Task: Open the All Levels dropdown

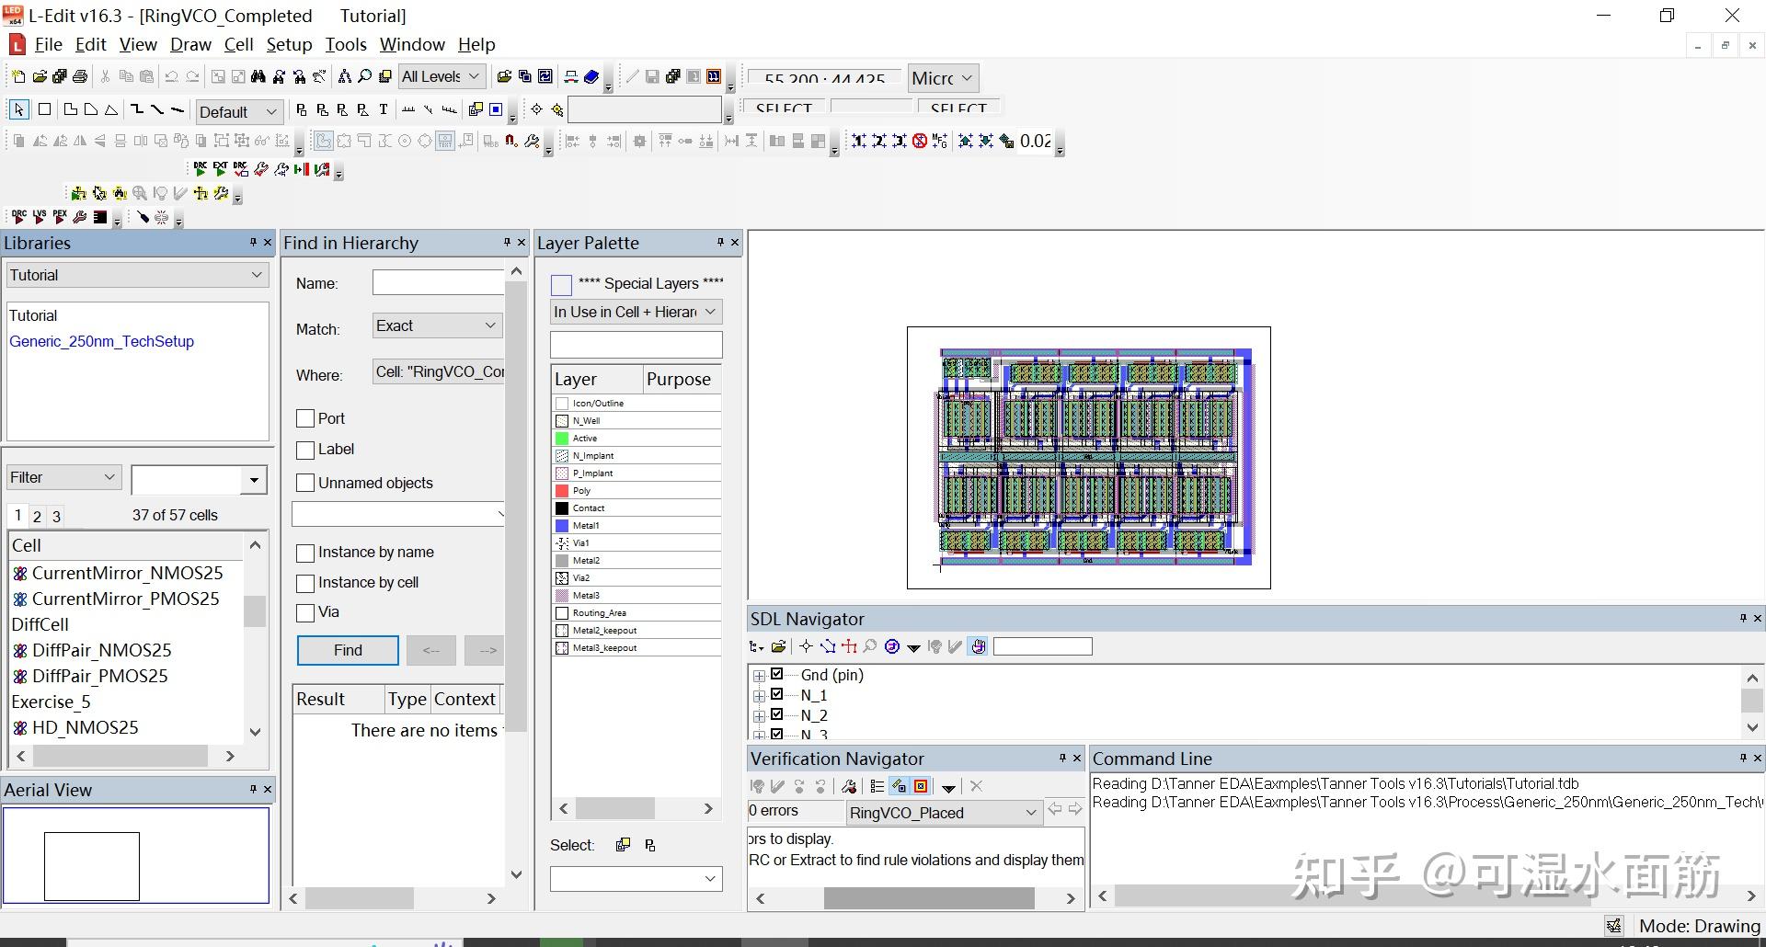Action: (x=441, y=76)
